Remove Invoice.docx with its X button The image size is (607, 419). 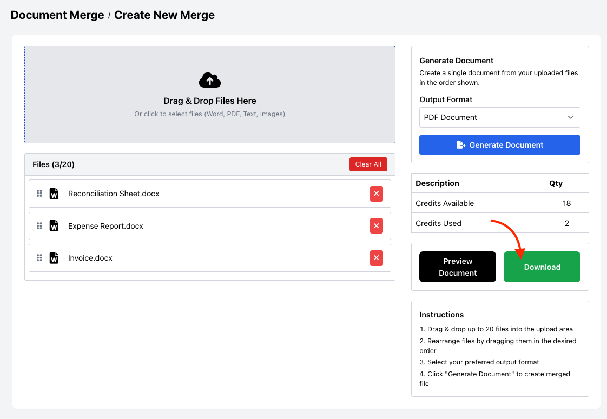coord(377,258)
